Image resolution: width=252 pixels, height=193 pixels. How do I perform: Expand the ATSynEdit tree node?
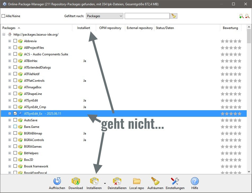pos(10,100)
